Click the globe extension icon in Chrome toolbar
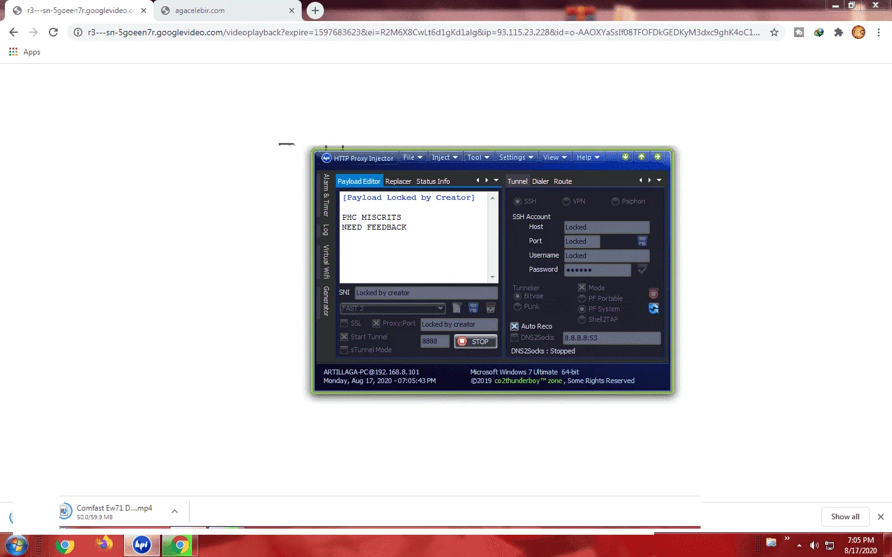Image resolution: width=892 pixels, height=557 pixels. pos(819,32)
